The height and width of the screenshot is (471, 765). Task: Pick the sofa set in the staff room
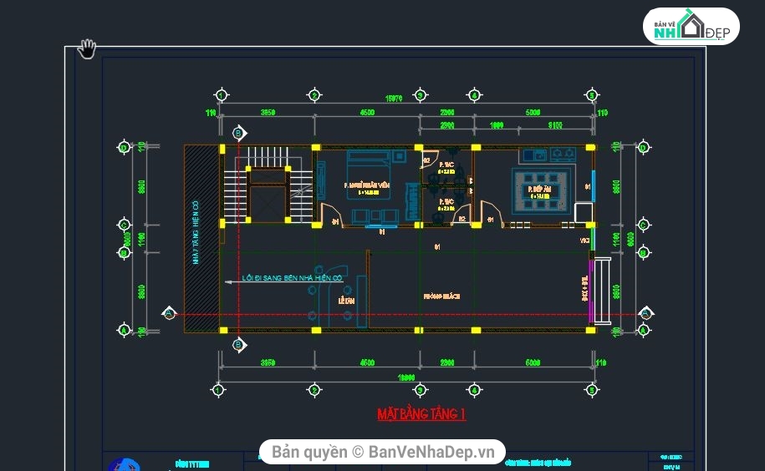click(375, 217)
